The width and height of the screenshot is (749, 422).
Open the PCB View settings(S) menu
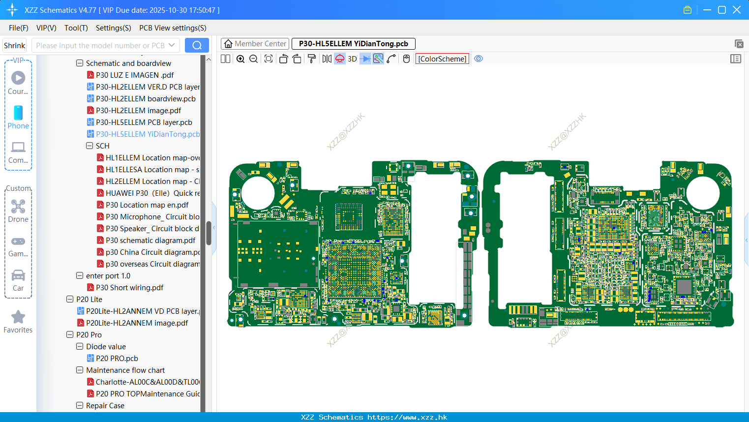coord(173,28)
